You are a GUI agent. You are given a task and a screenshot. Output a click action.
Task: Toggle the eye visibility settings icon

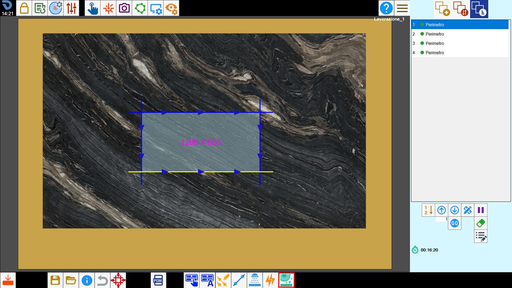coord(171,8)
